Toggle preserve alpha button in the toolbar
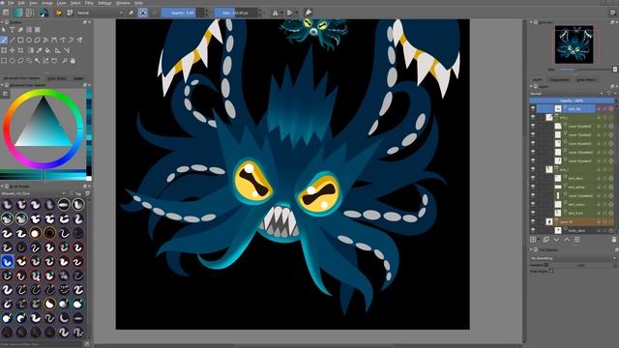619x348 pixels. click(x=143, y=13)
